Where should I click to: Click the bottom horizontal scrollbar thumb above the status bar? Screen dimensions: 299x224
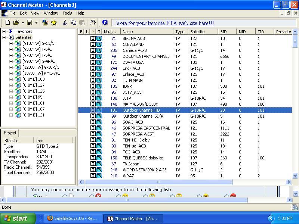127,200
